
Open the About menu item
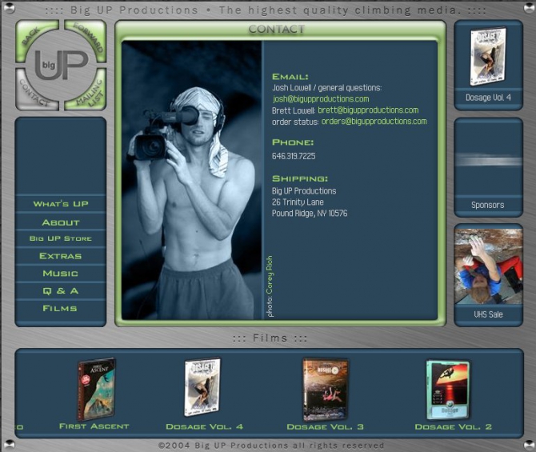(x=61, y=222)
